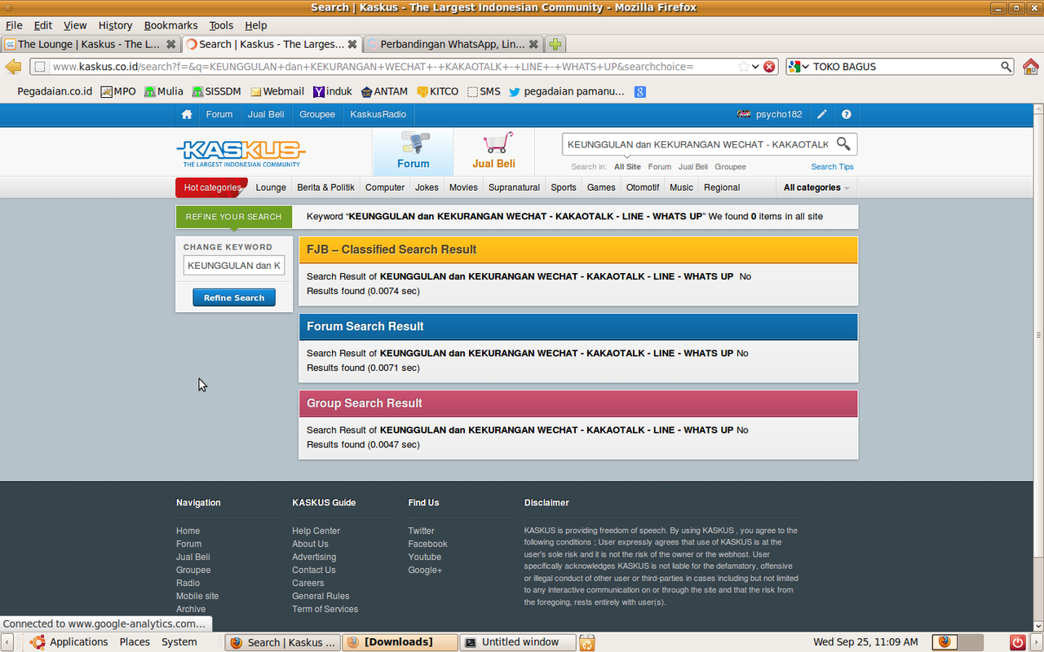Open the Tools menu

[x=221, y=25]
